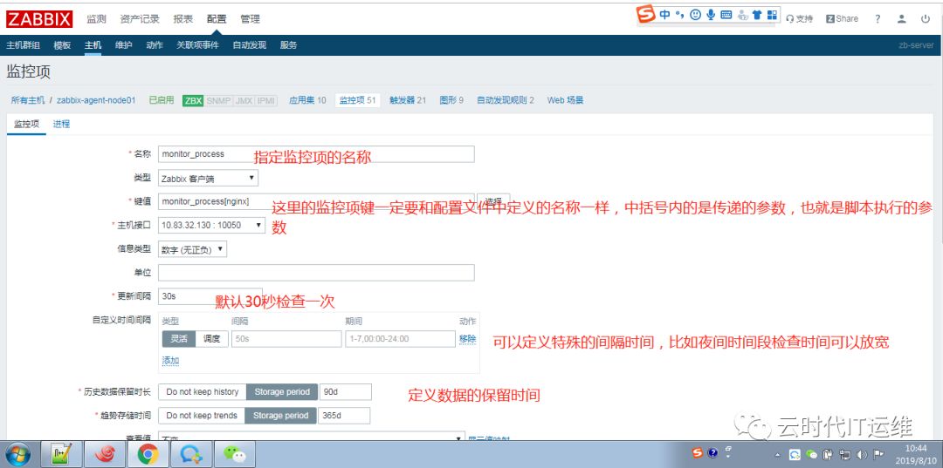Viewport: 943px width, 468px height.
Task: Open 配置 (Configuration) menu
Action: [217, 18]
